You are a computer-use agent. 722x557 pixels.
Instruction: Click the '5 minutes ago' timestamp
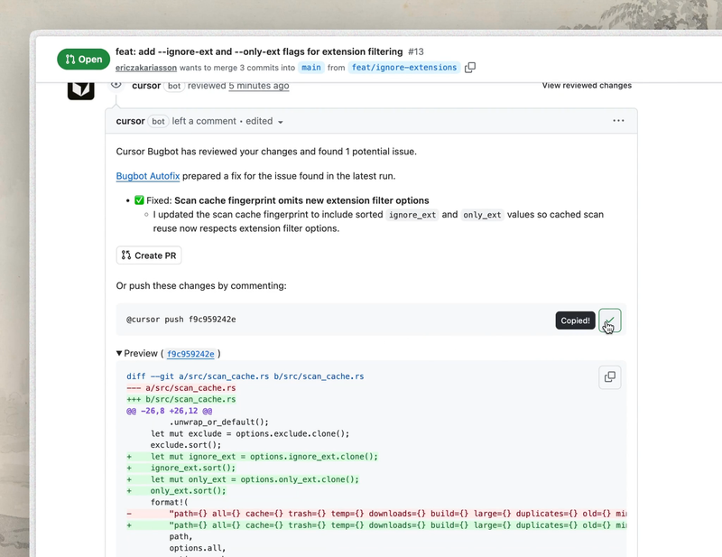(259, 86)
